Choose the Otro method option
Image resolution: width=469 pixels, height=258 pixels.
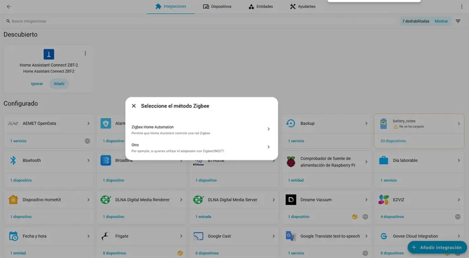[x=202, y=147]
